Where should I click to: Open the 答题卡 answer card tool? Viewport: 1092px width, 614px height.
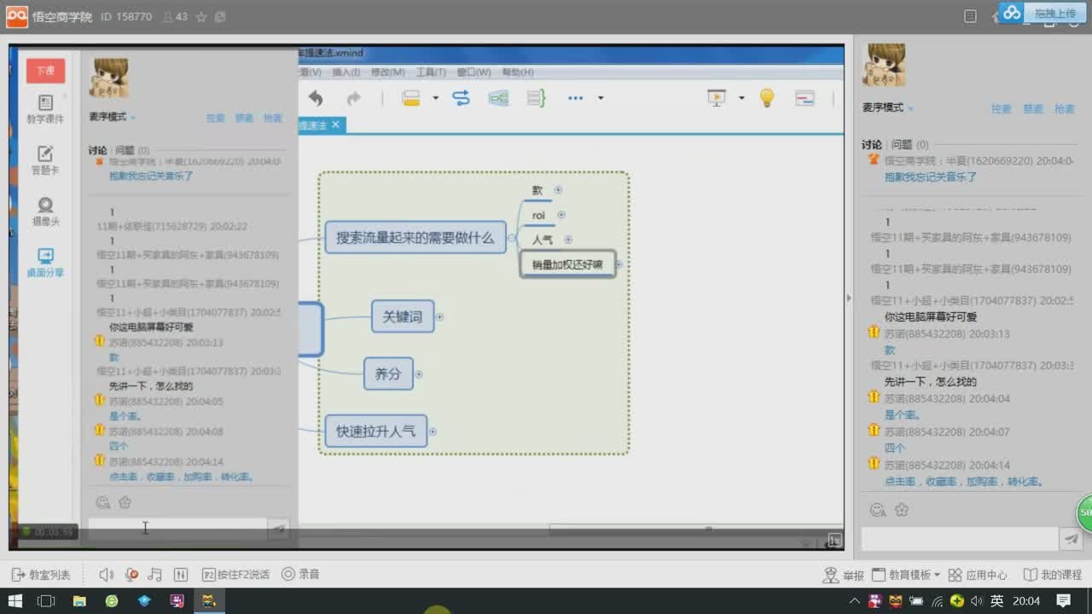pyautogui.click(x=45, y=160)
